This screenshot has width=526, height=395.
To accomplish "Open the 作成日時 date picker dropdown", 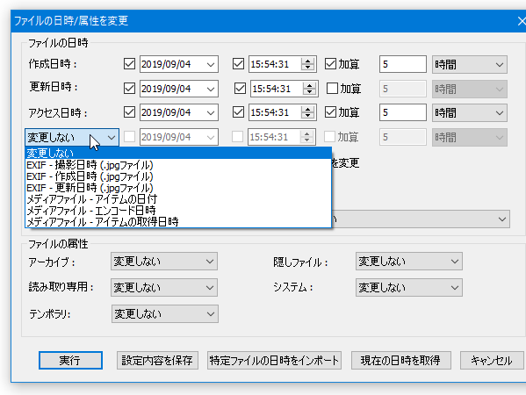I will point(211,64).
